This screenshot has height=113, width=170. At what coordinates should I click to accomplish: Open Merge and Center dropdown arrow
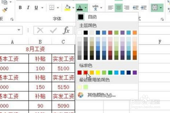pyautogui.click(x=161, y=8)
